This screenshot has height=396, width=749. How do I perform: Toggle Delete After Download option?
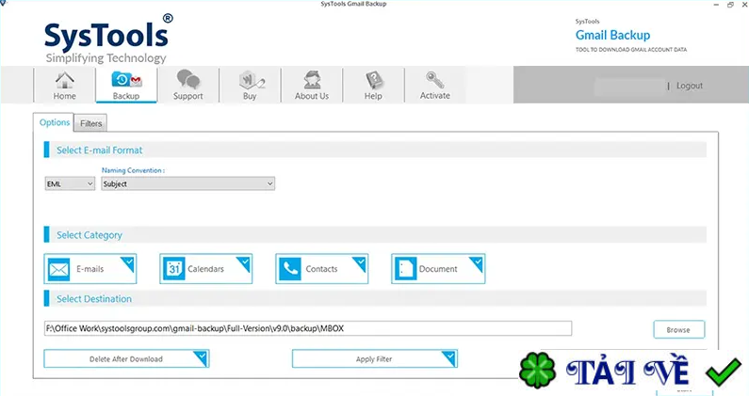[x=126, y=358]
